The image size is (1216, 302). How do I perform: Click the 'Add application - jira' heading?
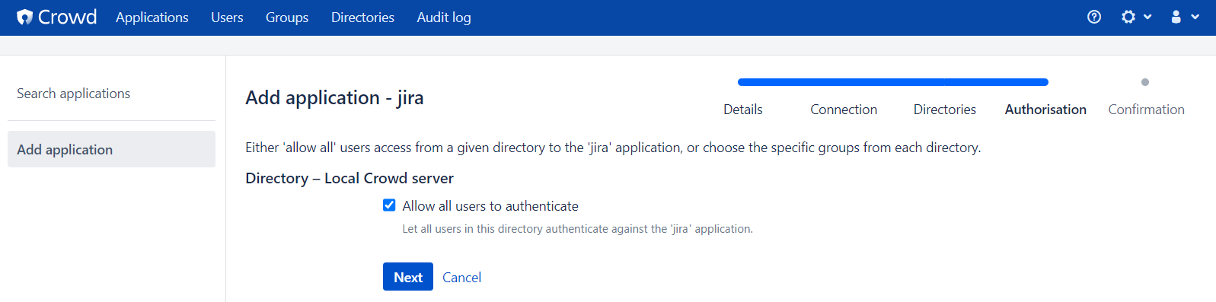pyautogui.click(x=334, y=97)
